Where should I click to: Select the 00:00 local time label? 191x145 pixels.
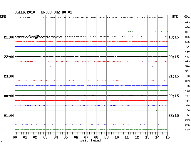[9, 96]
